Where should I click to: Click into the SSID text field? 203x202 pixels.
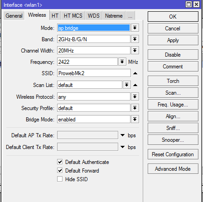(x=94, y=73)
